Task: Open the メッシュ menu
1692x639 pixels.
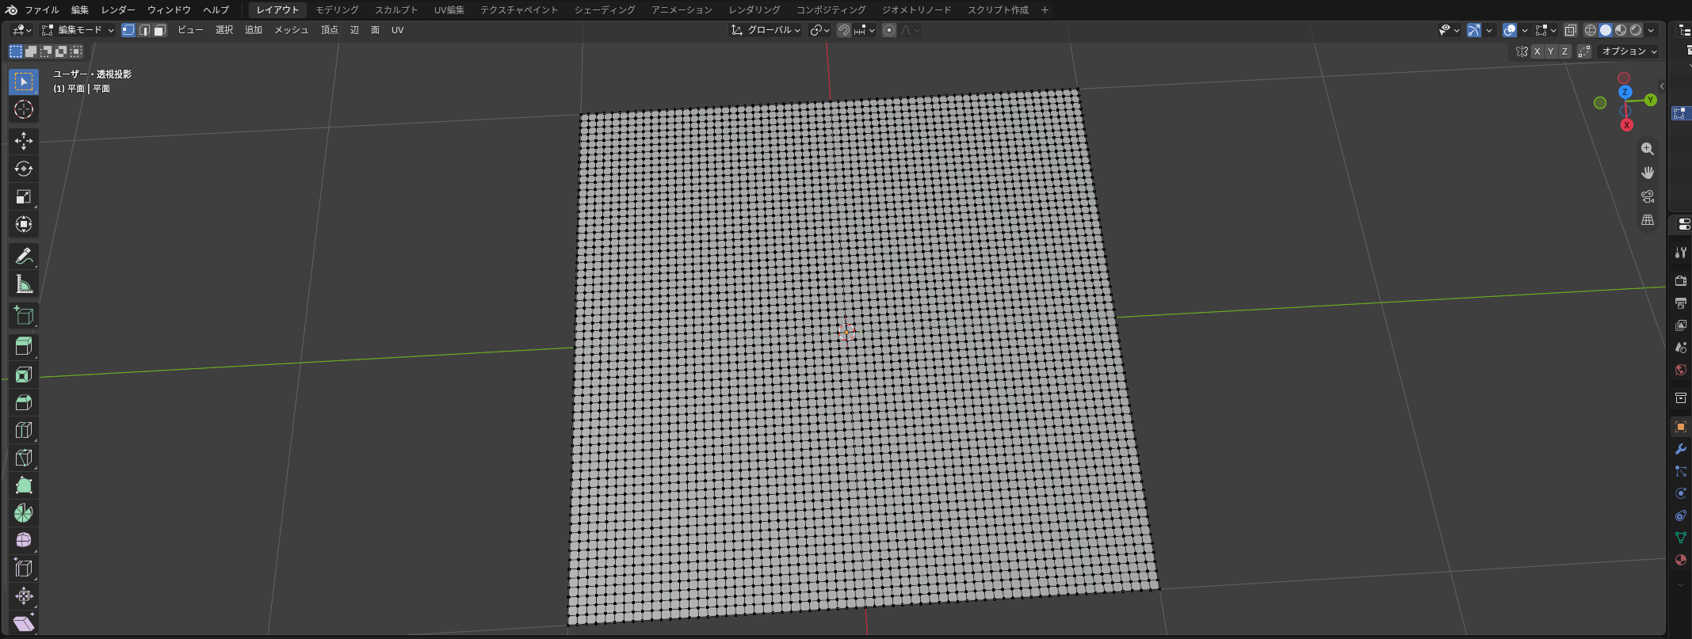Action: pos(291,30)
